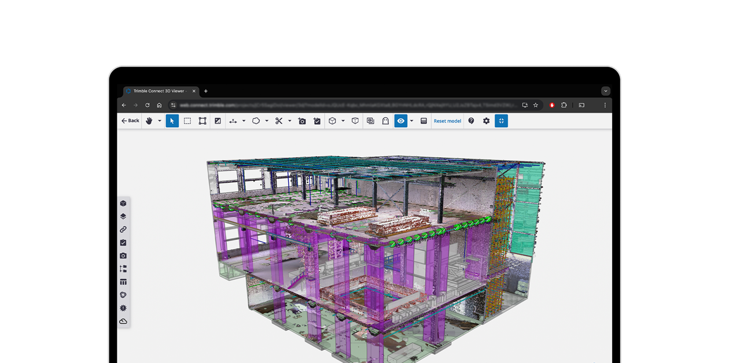
Task: Toggle object visibility with the eye icon
Action: pyautogui.click(x=400, y=121)
